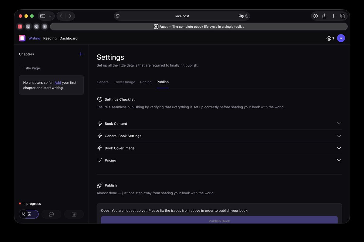Expand the Book Cover Image chevron
Image resolution: width=364 pixels, height=242 pixels.
pos(339,148)
